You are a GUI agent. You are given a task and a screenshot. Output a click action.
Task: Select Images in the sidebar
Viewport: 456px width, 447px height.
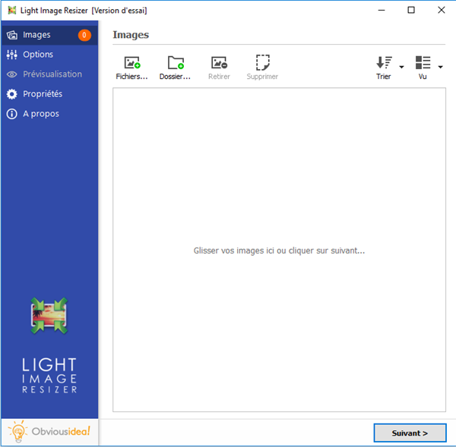[x=49, y=35]
